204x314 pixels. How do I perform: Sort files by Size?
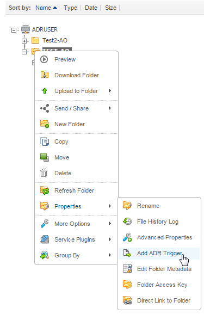(x=111, y=8)
